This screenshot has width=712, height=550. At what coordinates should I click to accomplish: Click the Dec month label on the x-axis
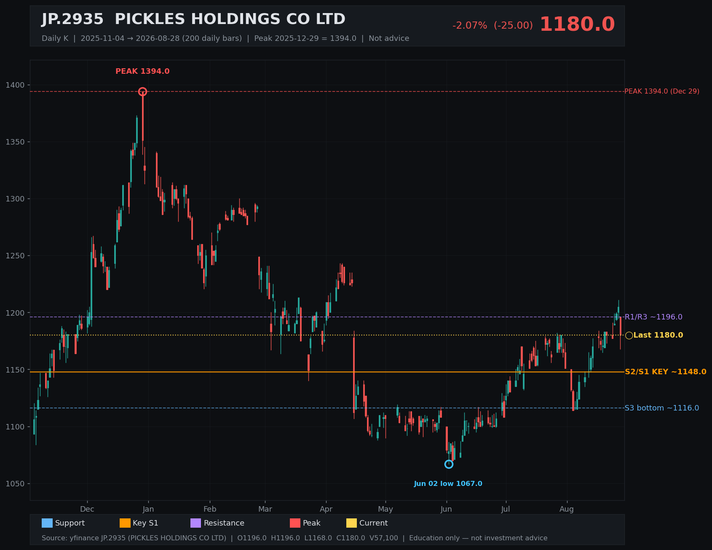(x=87, y=509)
